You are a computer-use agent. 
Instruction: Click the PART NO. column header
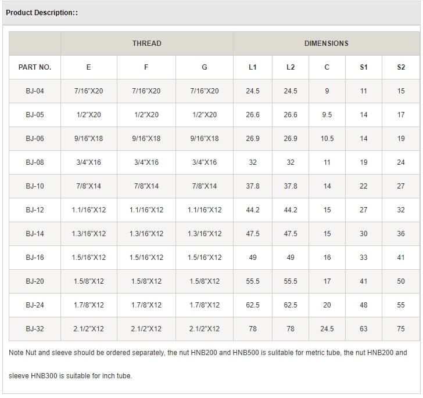coord(35,67)
